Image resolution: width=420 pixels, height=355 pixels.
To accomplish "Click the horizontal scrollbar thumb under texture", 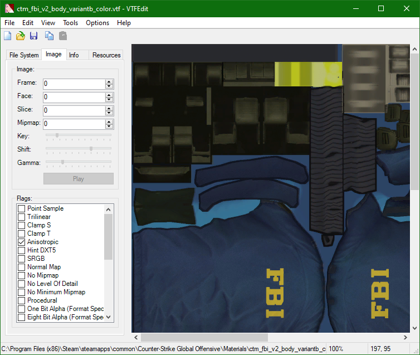I will coord(204,337).
